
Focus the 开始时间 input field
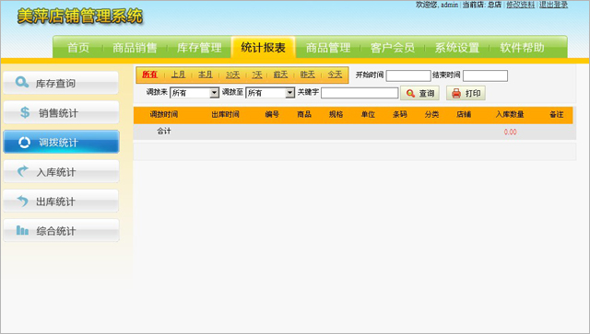tap(408, 75)
